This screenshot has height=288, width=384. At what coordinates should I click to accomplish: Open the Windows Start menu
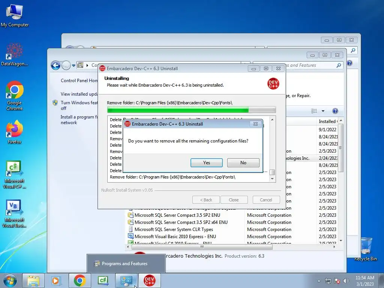pos(10,280)
